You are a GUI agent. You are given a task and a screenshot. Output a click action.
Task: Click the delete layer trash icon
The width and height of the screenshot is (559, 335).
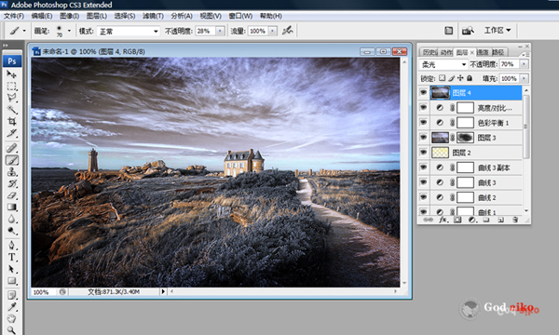(x=515, y=220)
